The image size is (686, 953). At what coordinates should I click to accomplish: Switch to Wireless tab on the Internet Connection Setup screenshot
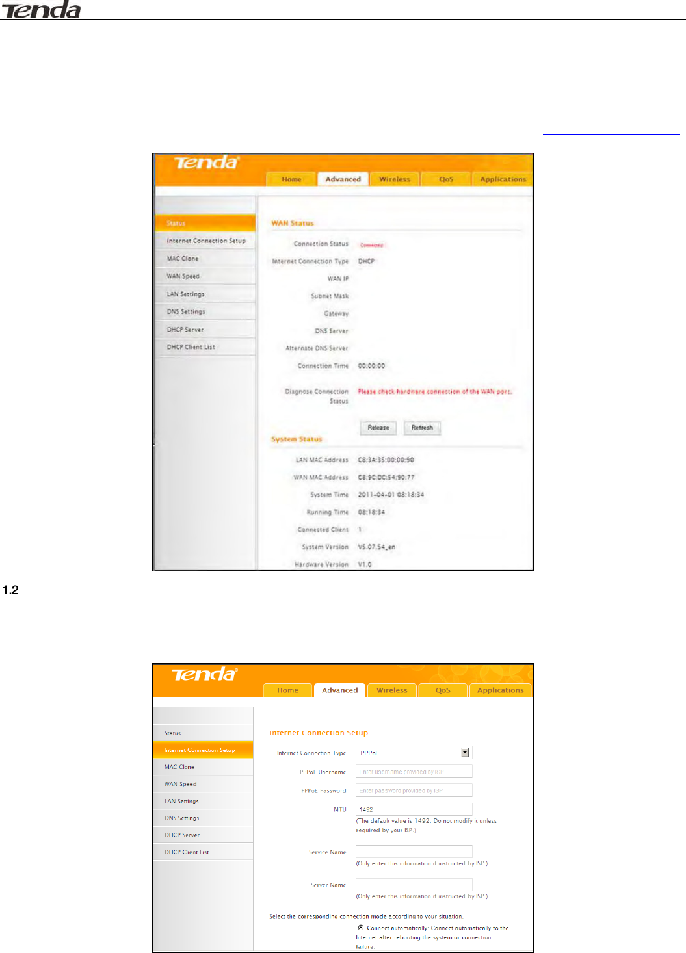(x=392, y=690)
